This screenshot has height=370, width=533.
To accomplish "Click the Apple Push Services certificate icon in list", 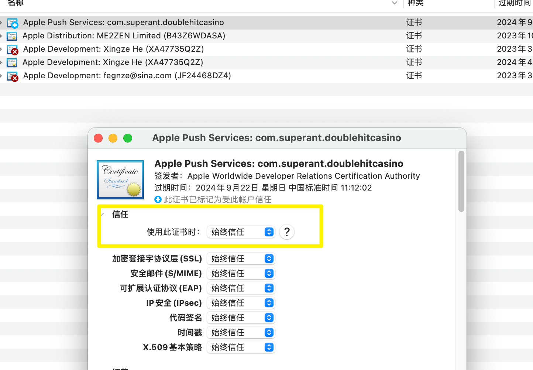I will 12,23.
